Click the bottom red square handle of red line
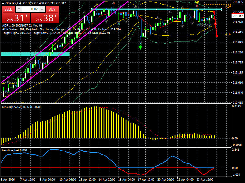The width and height of the screenshot is (245, 183). (217, 36)
